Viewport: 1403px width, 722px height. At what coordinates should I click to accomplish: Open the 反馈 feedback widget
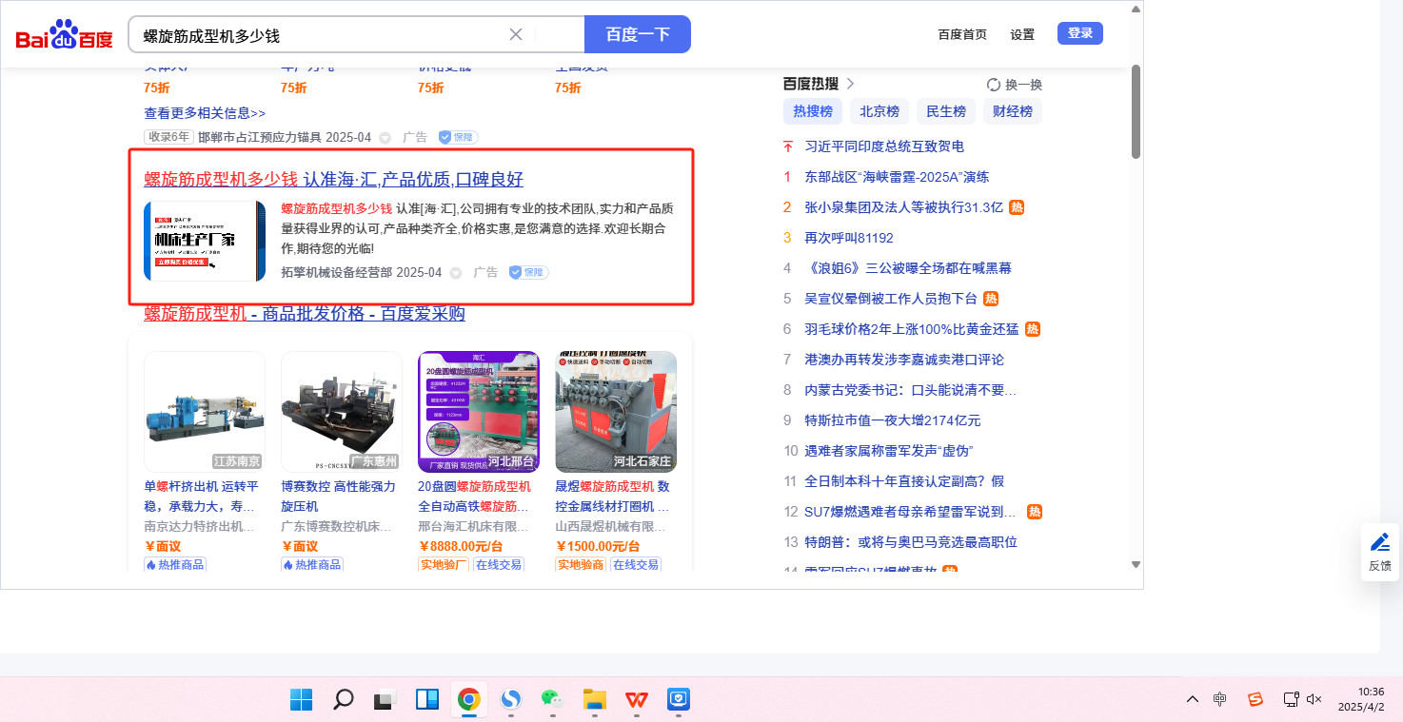tap(1379, 552)
